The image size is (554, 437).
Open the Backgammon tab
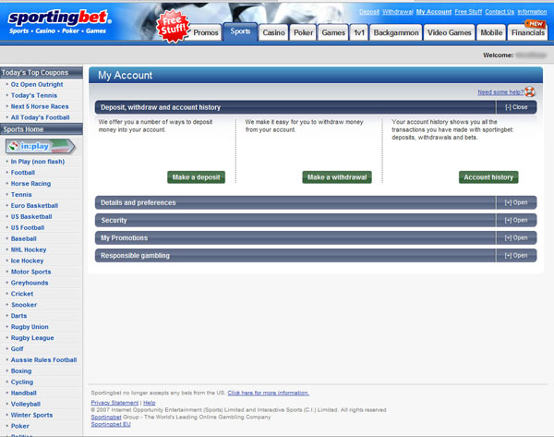[x=396, y=32]
